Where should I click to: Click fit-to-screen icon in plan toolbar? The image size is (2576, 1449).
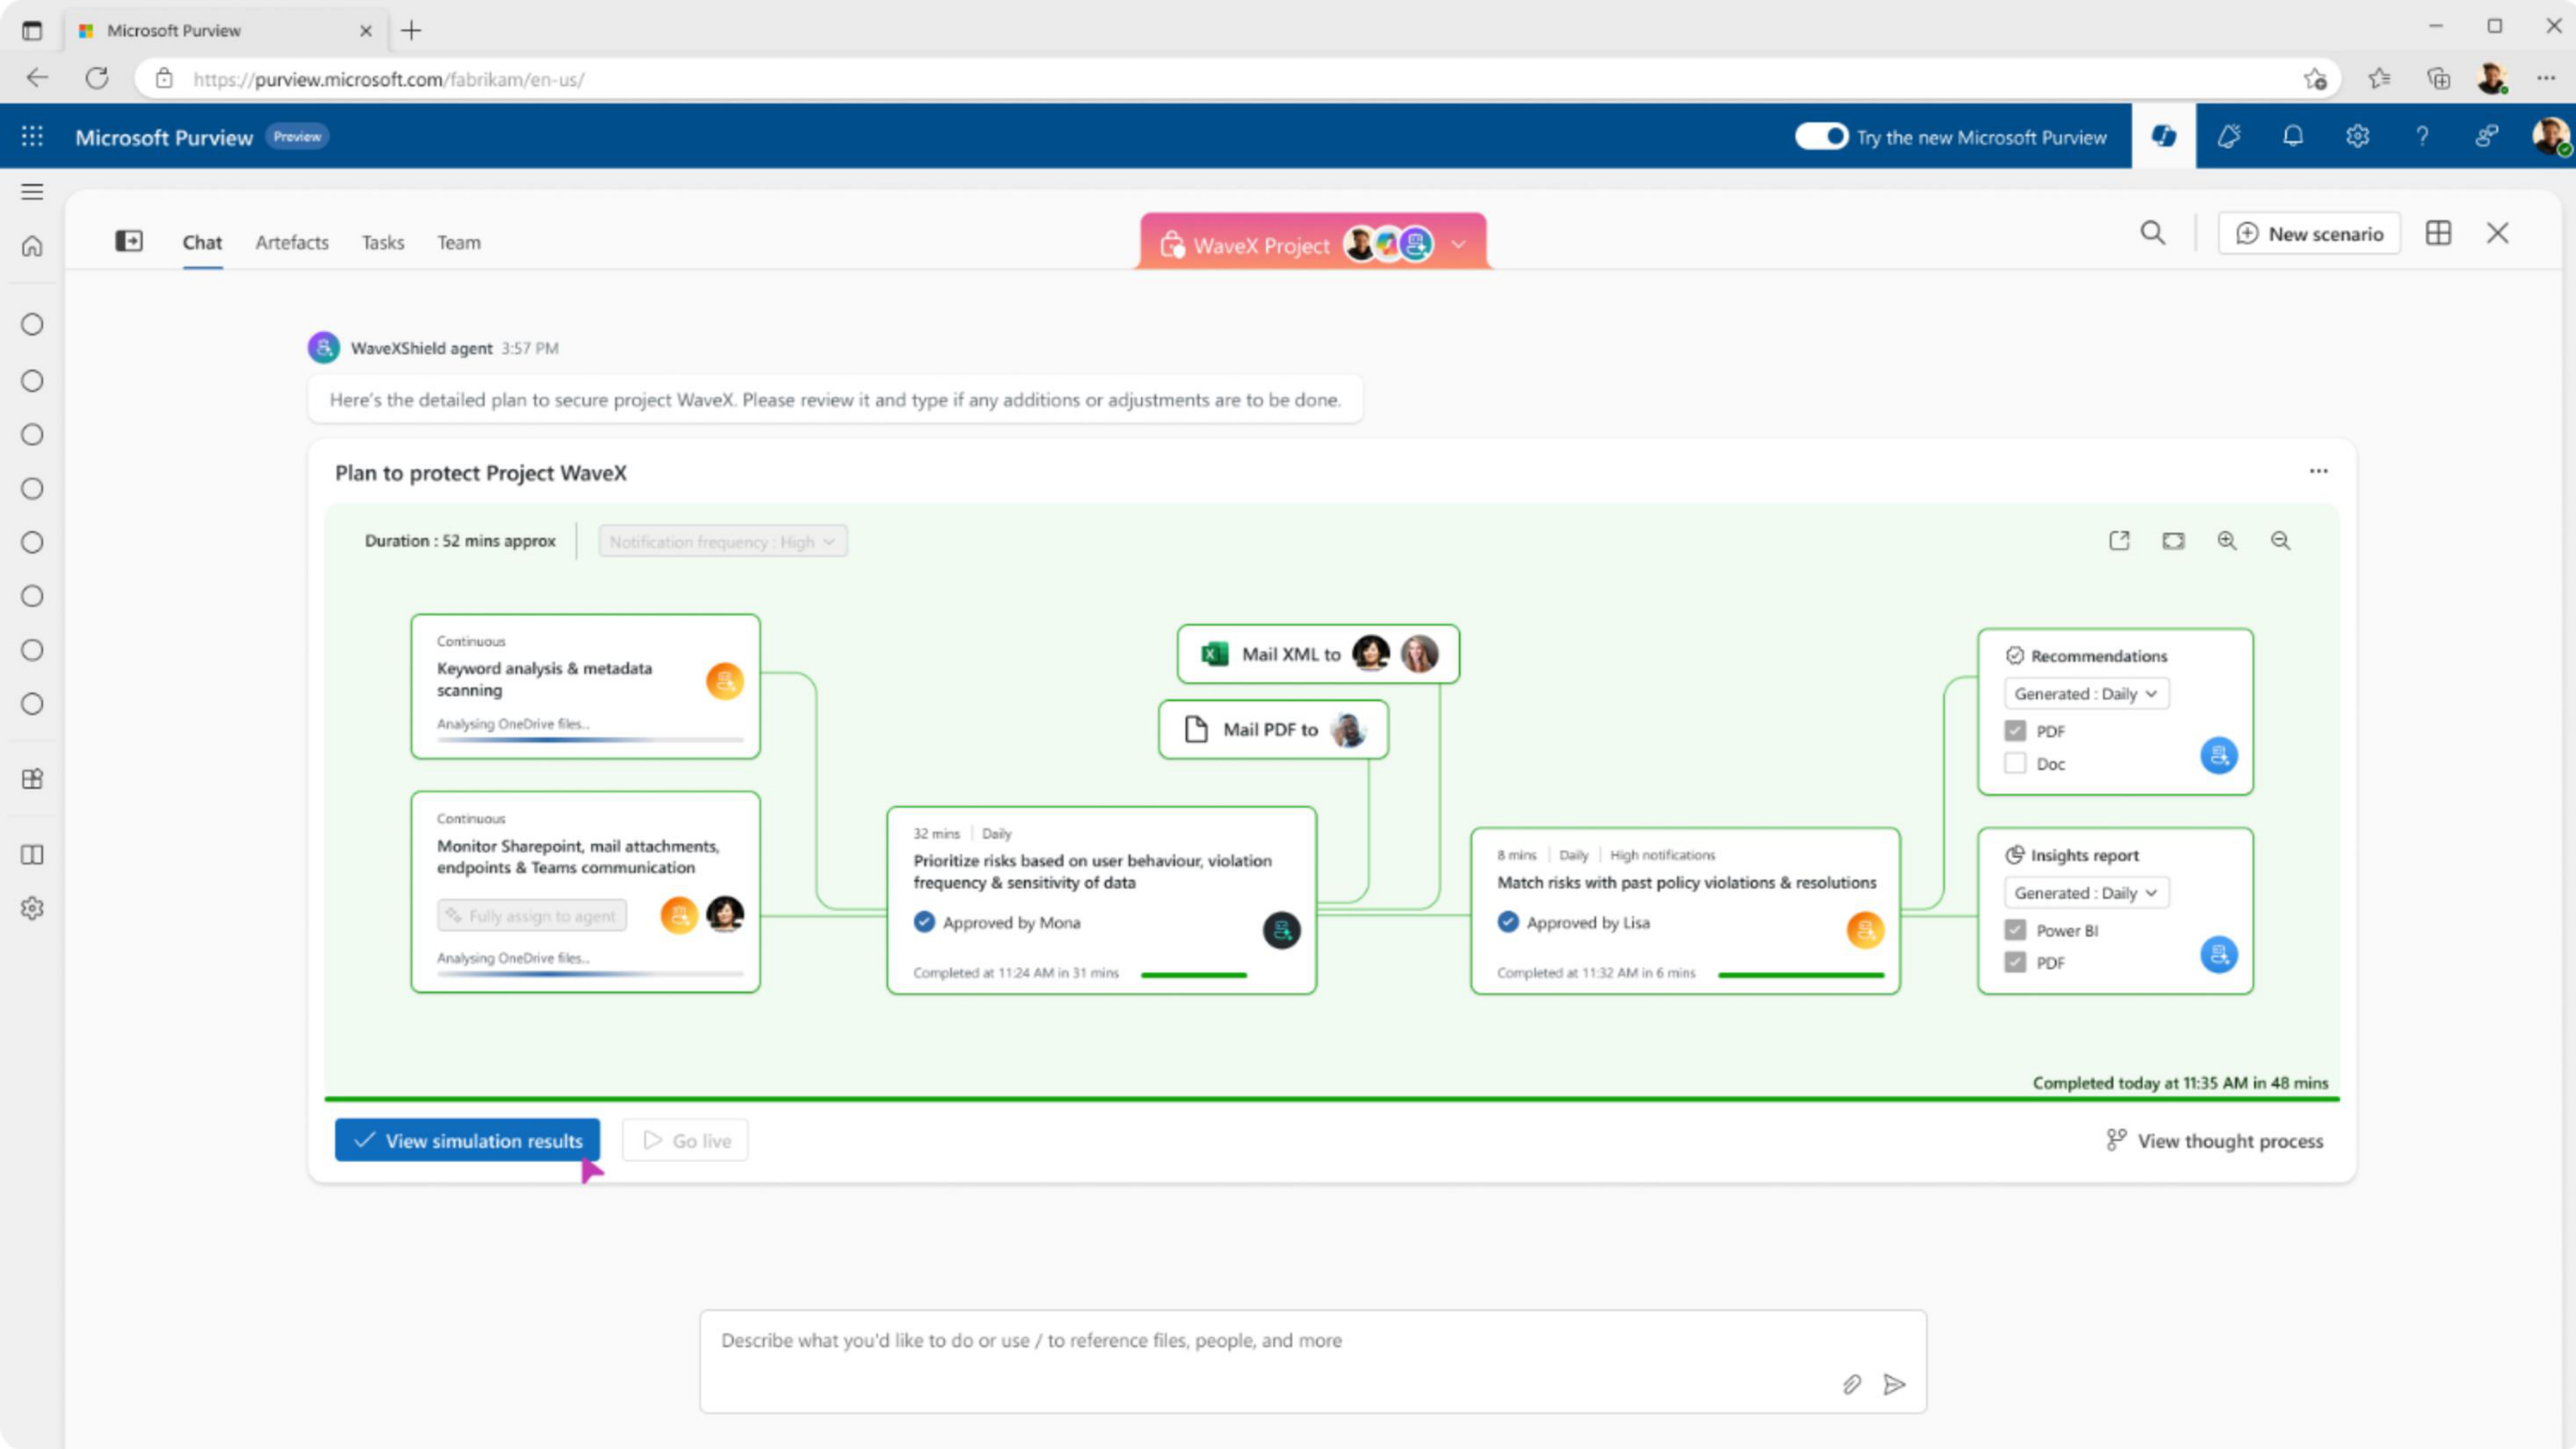pyautogui.click(x=2173, y=541)
